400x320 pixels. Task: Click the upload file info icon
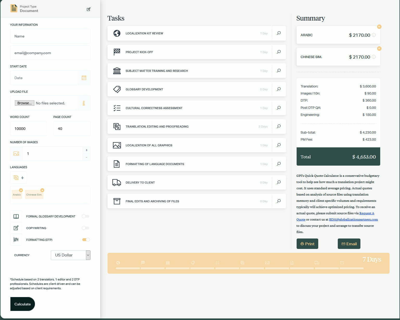pyautogui.click(x=84, y=103)
